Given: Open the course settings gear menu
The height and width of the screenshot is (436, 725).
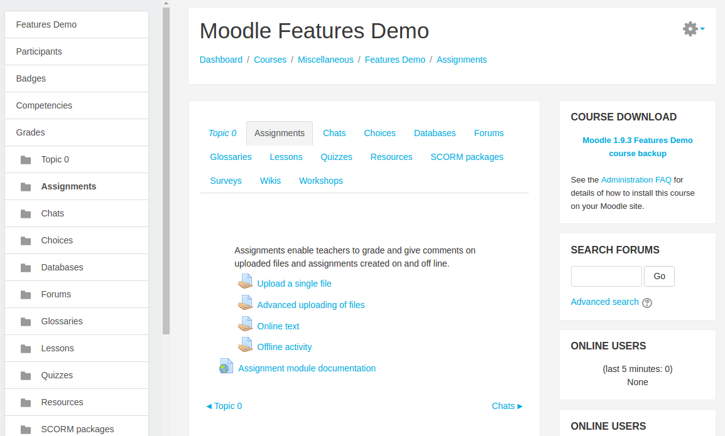Looking at the screenshot, I should click(x=693, y=29).
